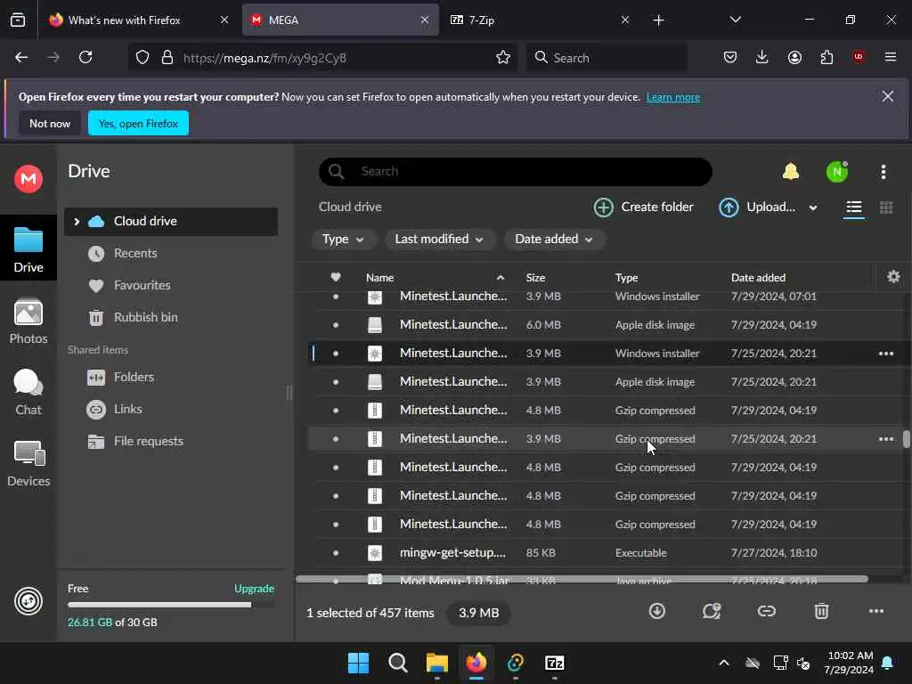The image size is (912, 684).
Task: Follow the Learn more link
Action: [x=673, y=97]
